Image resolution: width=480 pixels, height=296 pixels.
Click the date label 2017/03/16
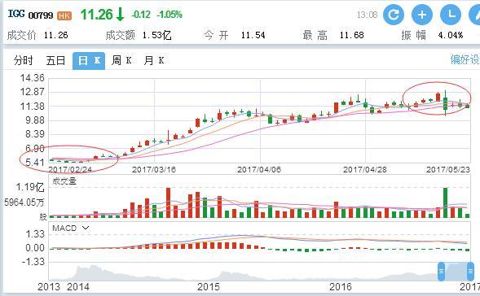154,169
